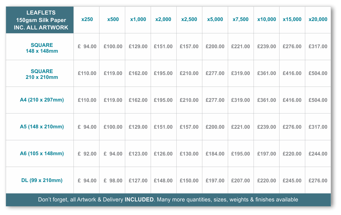Click the £276.00 price in the DL row
This screenshot has height=215, width=341.
(318, 180)
